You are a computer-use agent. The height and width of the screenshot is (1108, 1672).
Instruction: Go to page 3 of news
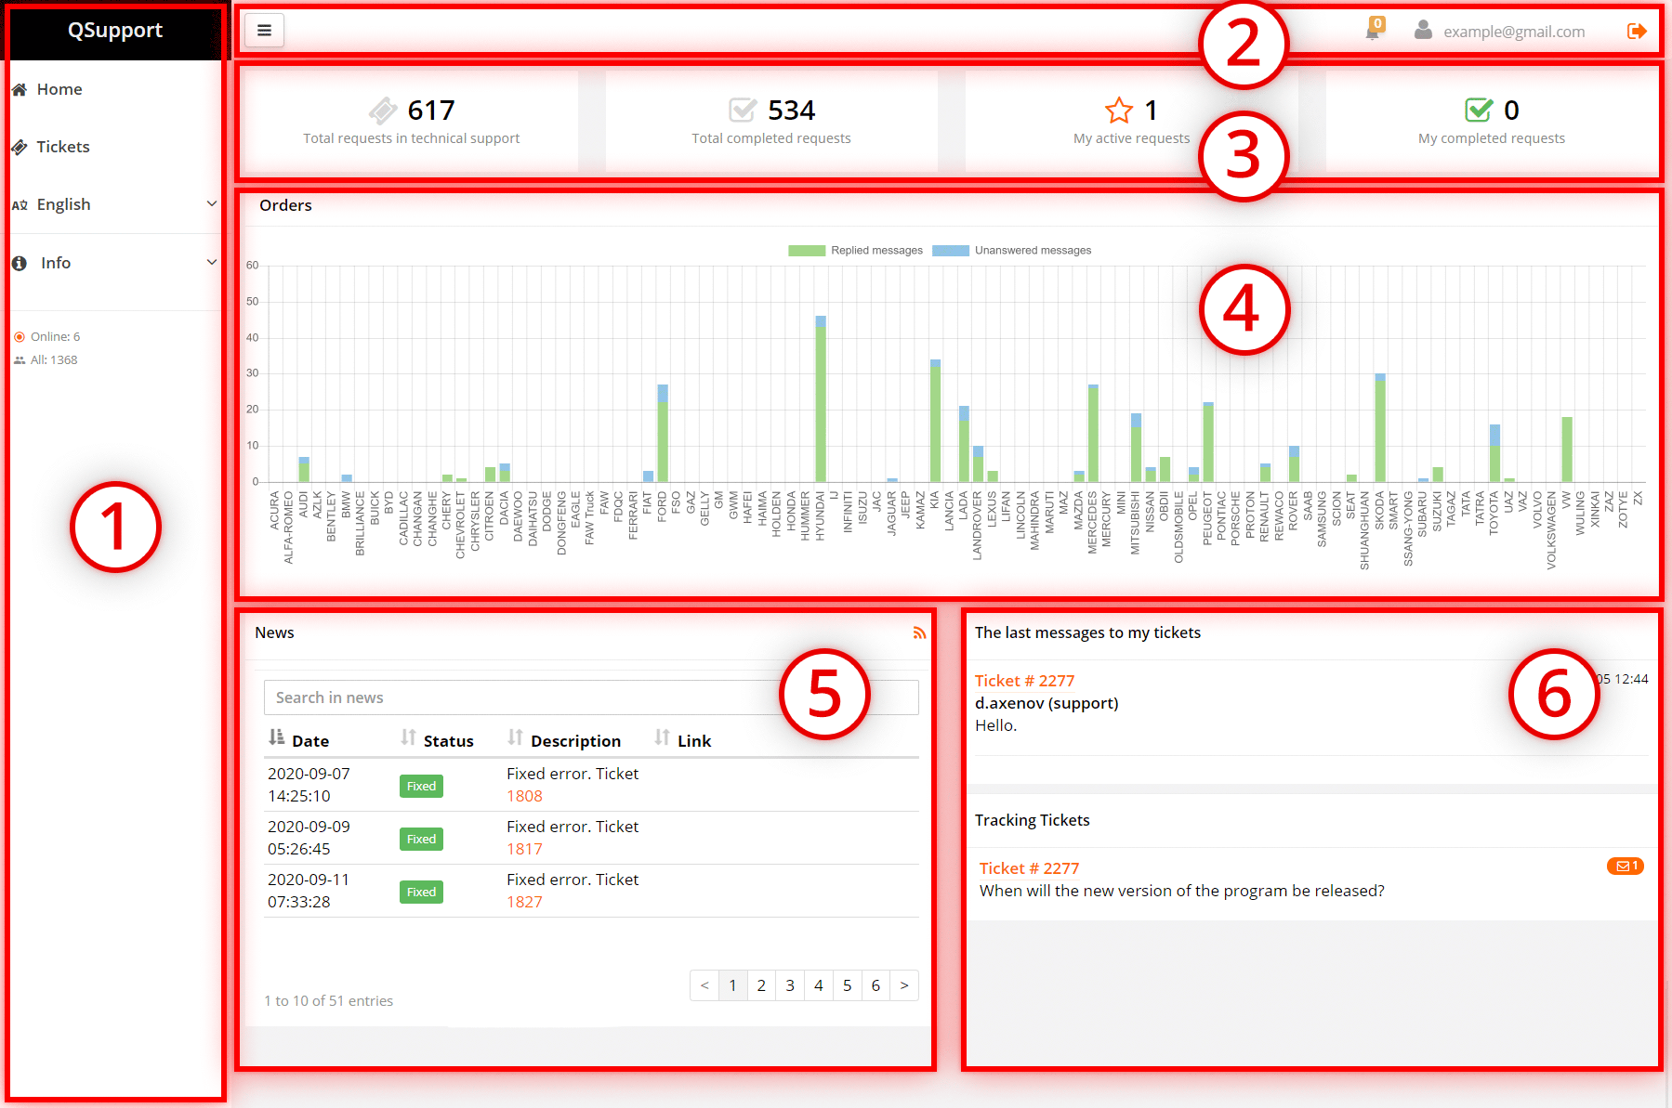coord(789,985)
